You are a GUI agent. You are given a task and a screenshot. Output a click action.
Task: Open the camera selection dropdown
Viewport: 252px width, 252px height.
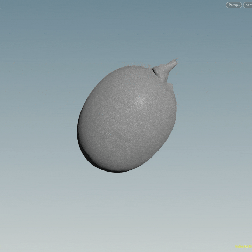click(248, 5)
